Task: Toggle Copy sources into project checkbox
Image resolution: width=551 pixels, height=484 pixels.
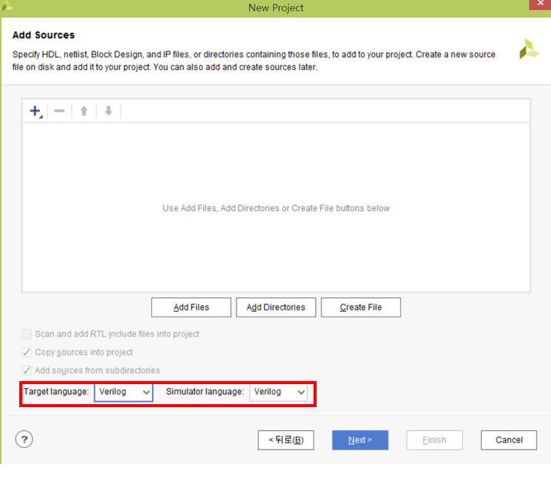Action: [26, 352]
